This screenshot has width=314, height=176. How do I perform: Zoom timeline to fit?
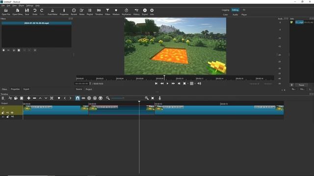tap(153, 98)
